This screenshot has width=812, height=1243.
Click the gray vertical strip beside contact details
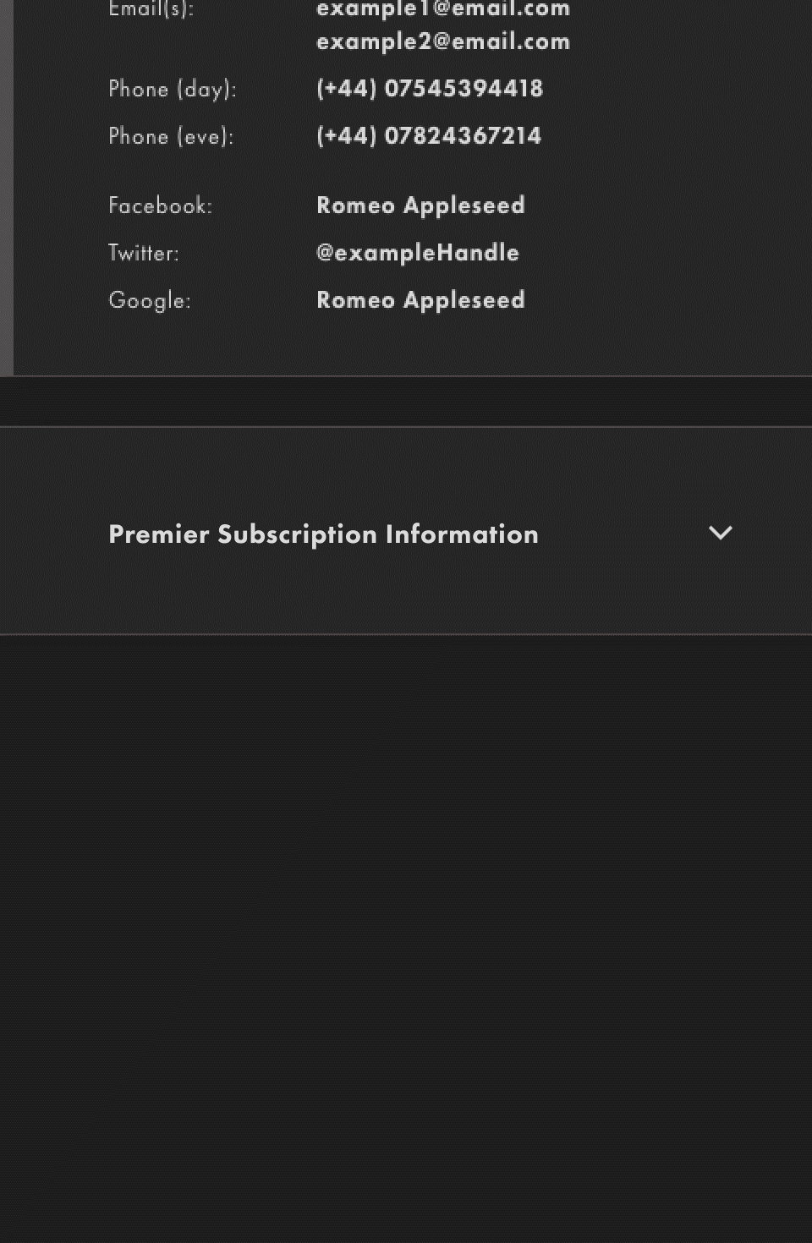click(x=6, y=186)
